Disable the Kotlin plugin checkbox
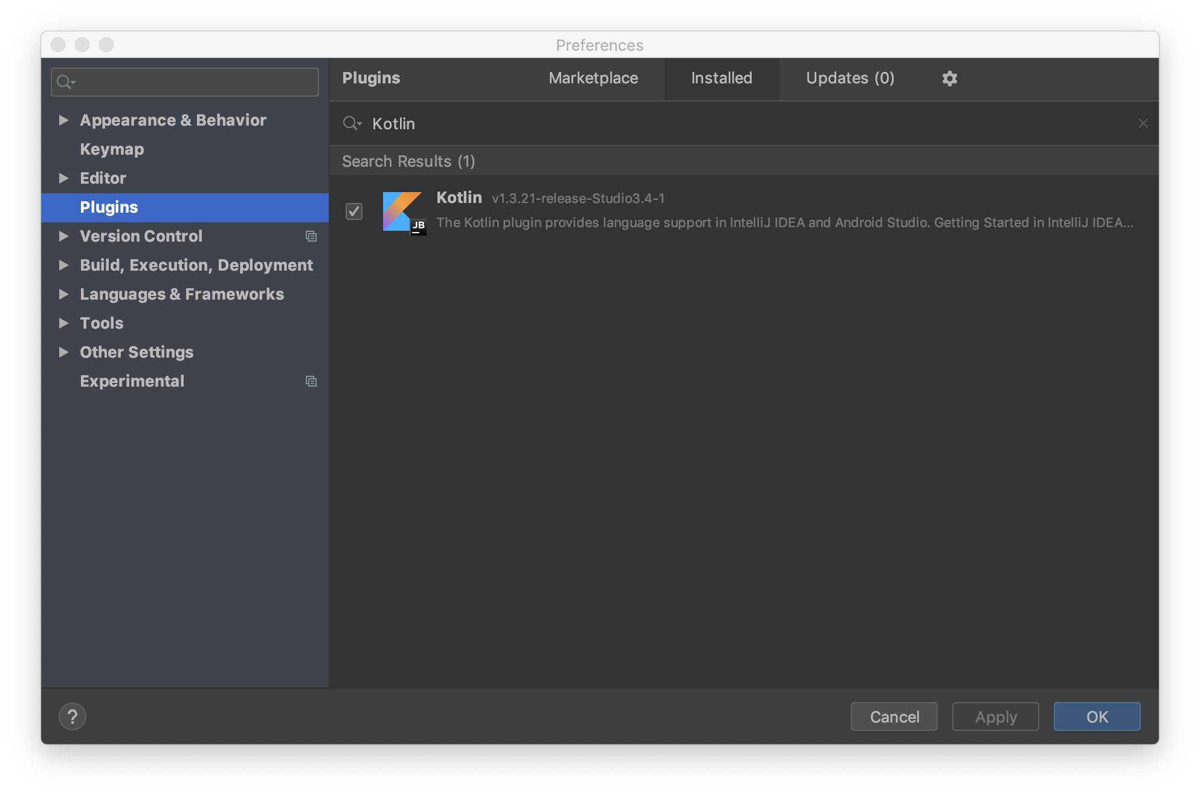This screenshot has width=1200, height=795. click(x=354, y=211)
